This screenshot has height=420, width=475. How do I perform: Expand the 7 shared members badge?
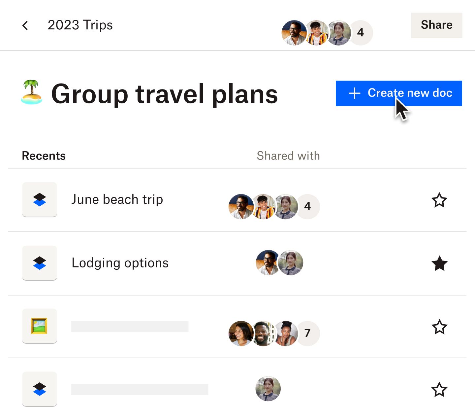(x=308, y=333)
